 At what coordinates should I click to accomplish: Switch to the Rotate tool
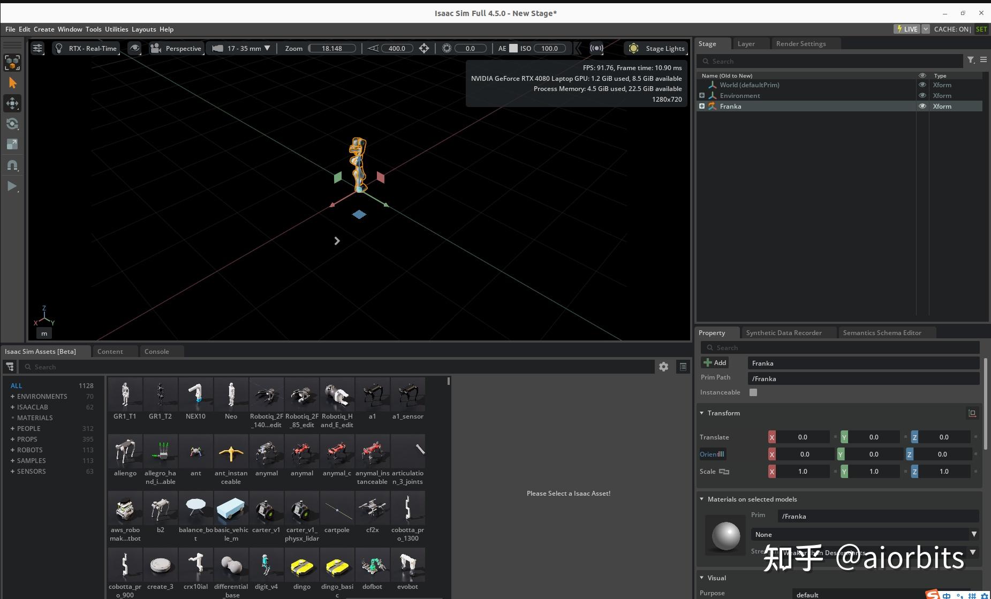point(12,124)
